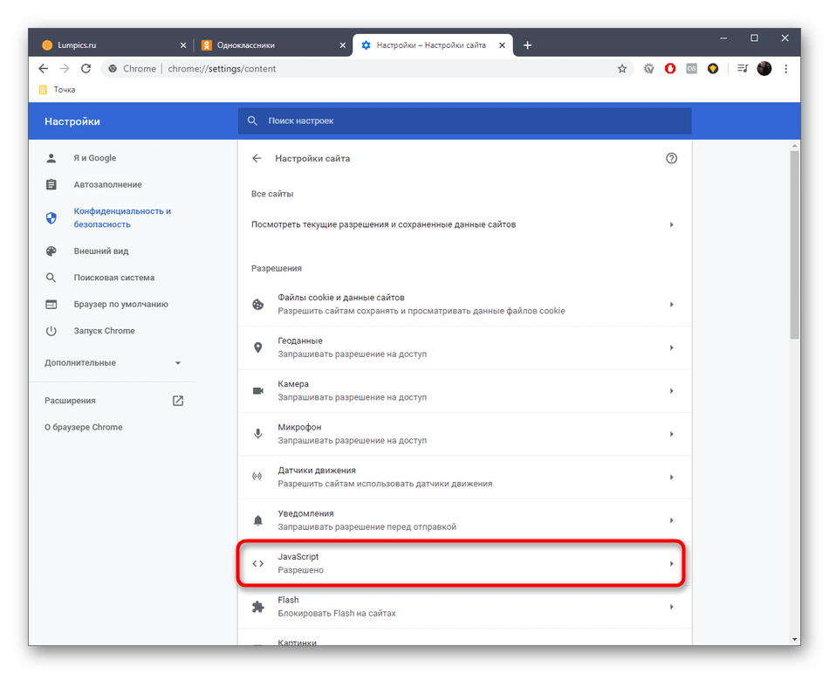Open the new tab plus button
Screen dimensions: 829x674
[527, 45]
